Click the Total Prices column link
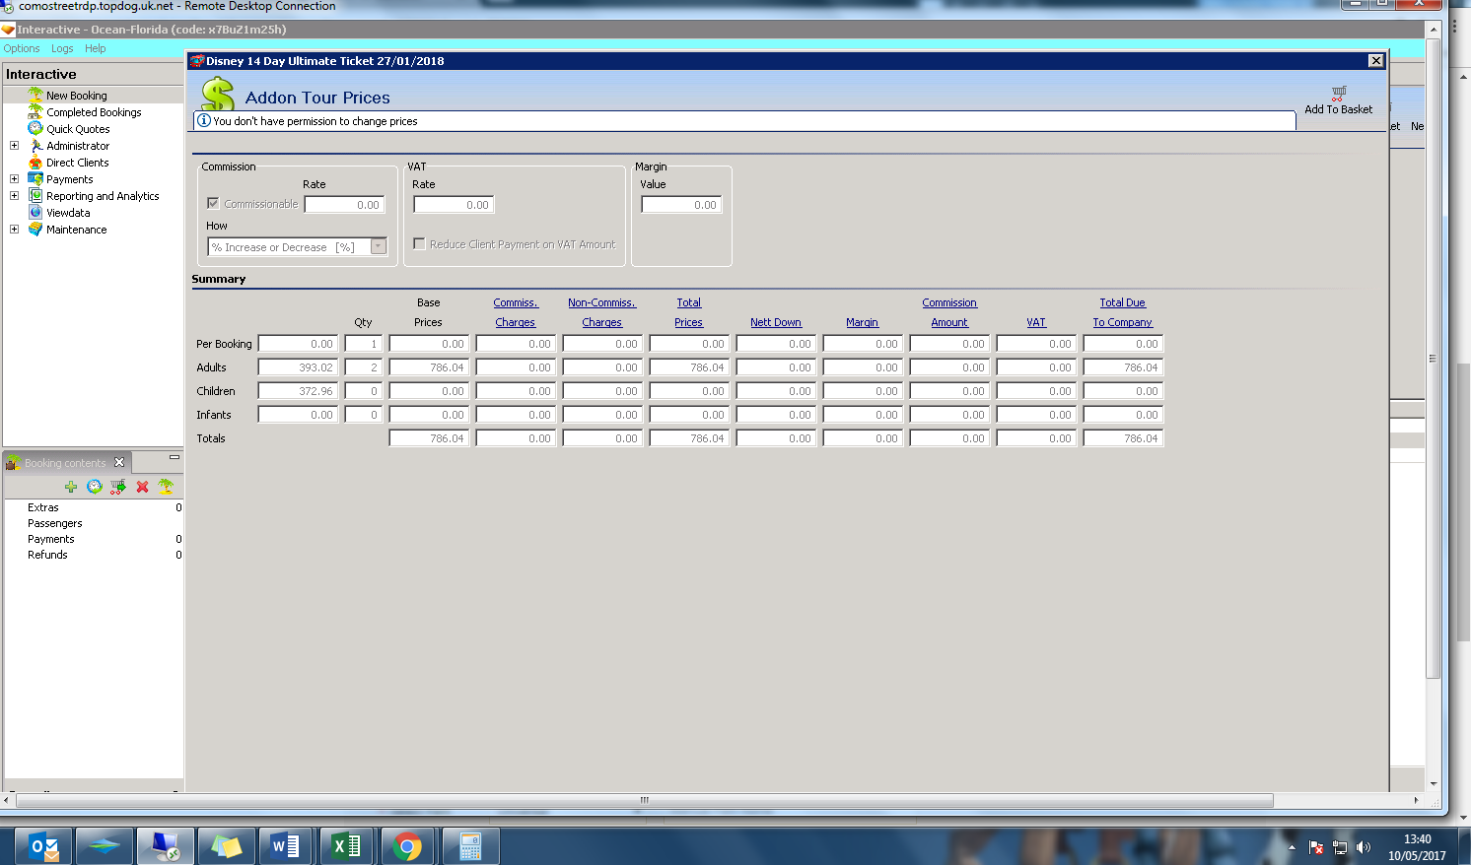 688,312
